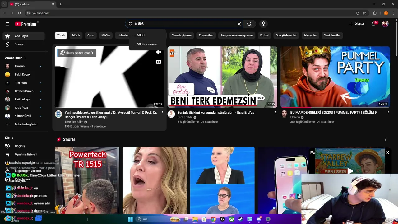This screenshot has height=224, width=398.
Task: Open Chrome extensions puzzle icon
Action: click(375, 13)
